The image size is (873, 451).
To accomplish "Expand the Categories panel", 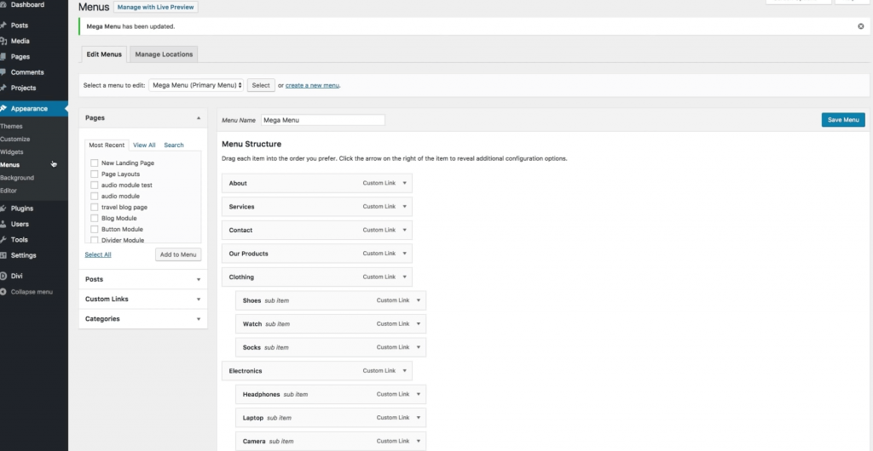I will point(198,319).
